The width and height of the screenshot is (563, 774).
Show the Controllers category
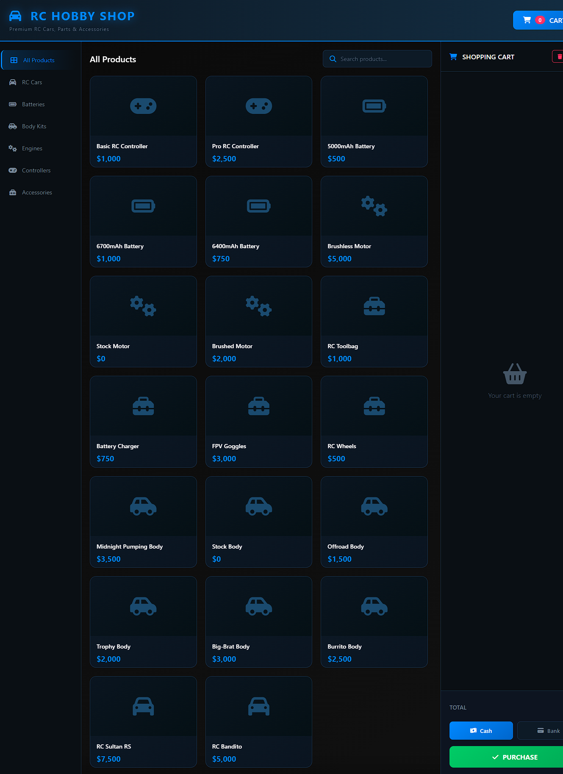coord(41,170)
